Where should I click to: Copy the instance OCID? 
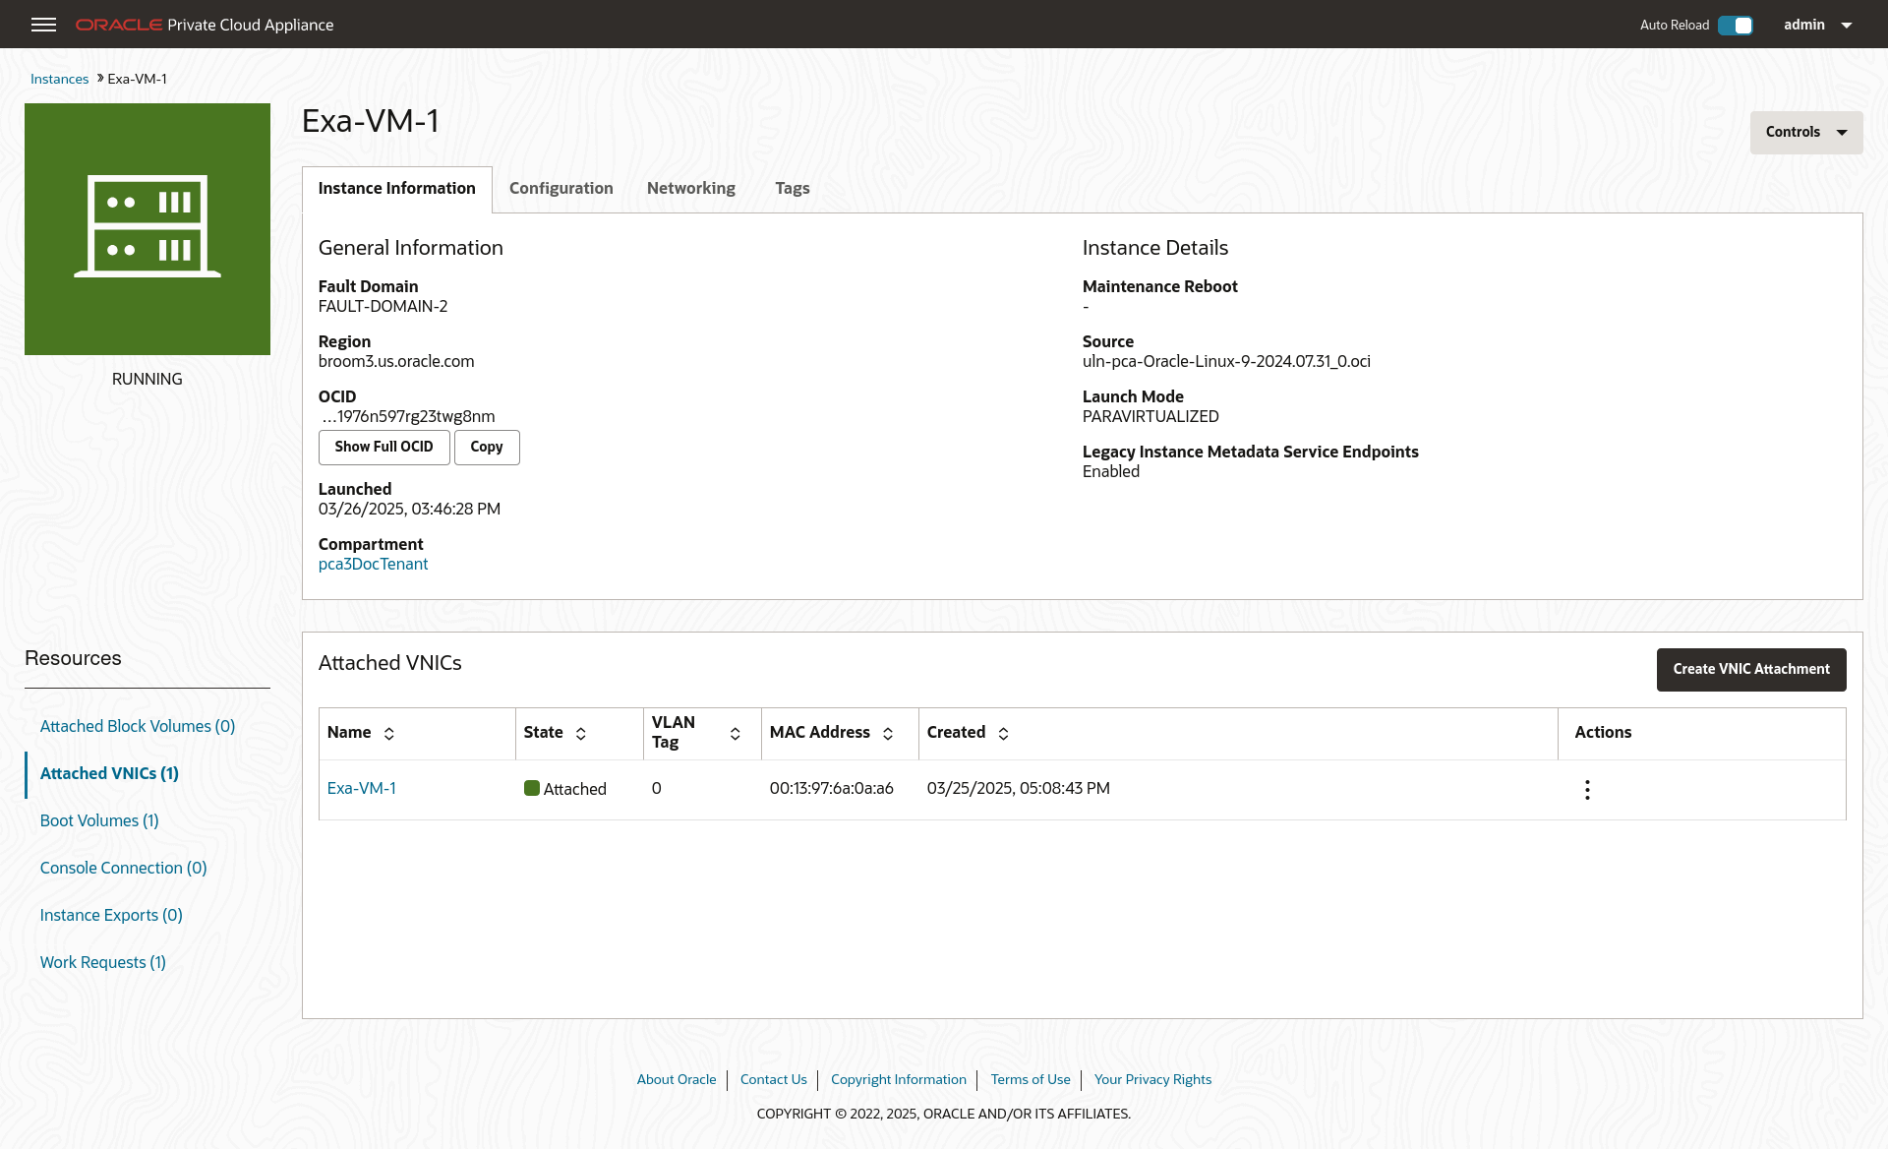click(486, 447)
